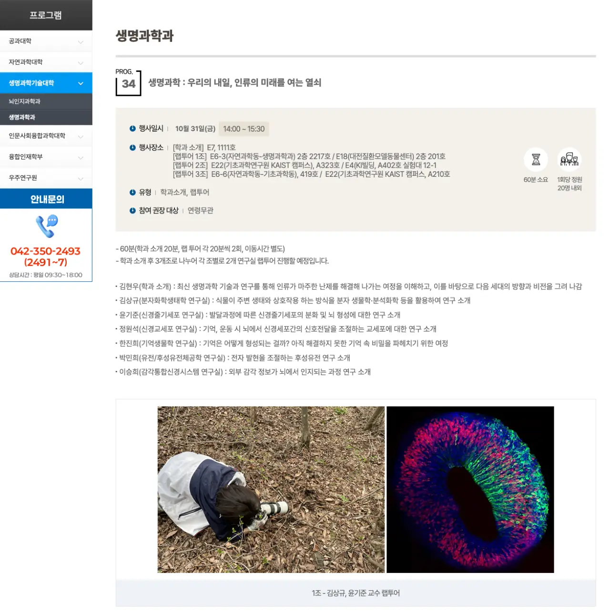Click the 14:00 ~ 15:30 time badge
Image resolution: width=610 pixels, height=614 pixels.
click(244, 129)
